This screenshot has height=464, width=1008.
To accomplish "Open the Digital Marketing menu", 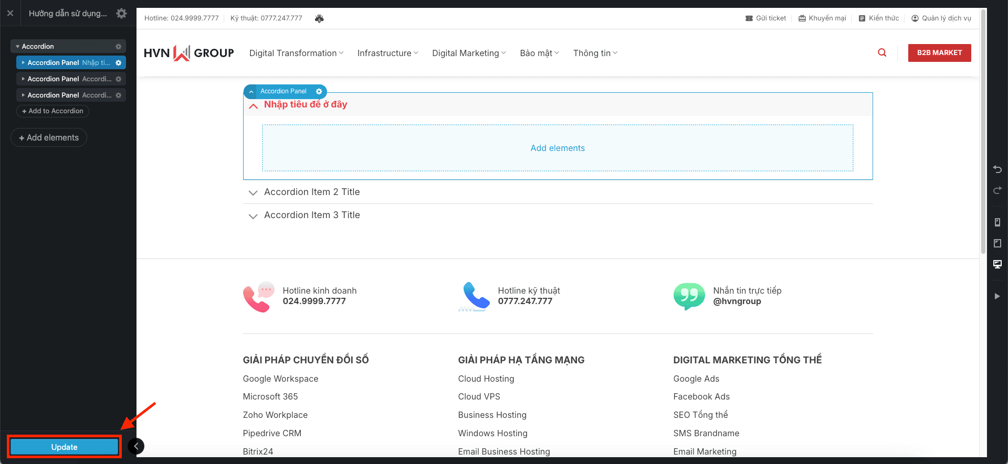I will (x=469, y=53).
